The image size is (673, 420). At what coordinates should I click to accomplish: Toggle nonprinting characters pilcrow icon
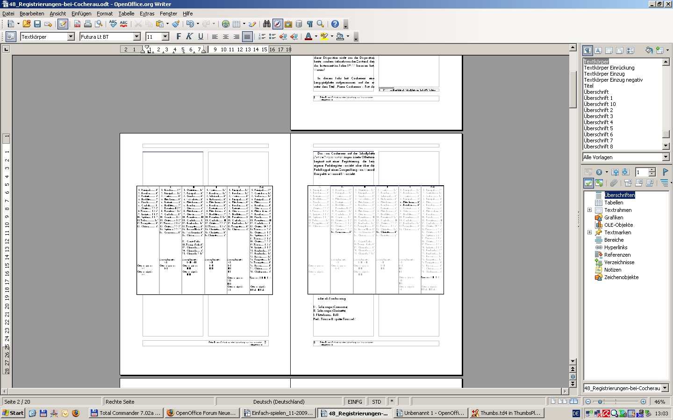coord(309,24)
